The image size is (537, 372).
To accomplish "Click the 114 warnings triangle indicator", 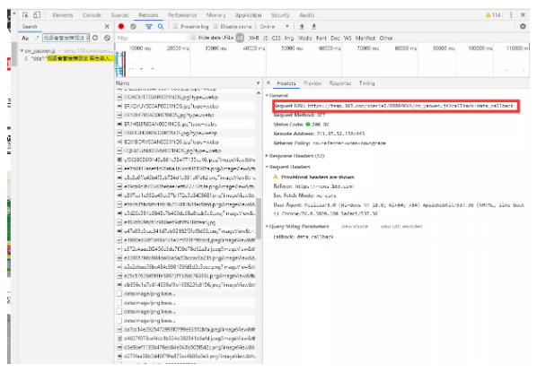I will 493,15.
